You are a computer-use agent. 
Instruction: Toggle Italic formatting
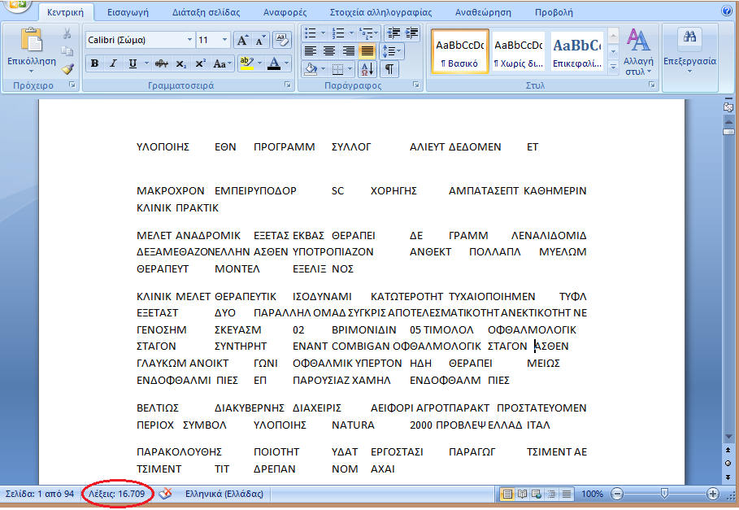tap(113, 63)
